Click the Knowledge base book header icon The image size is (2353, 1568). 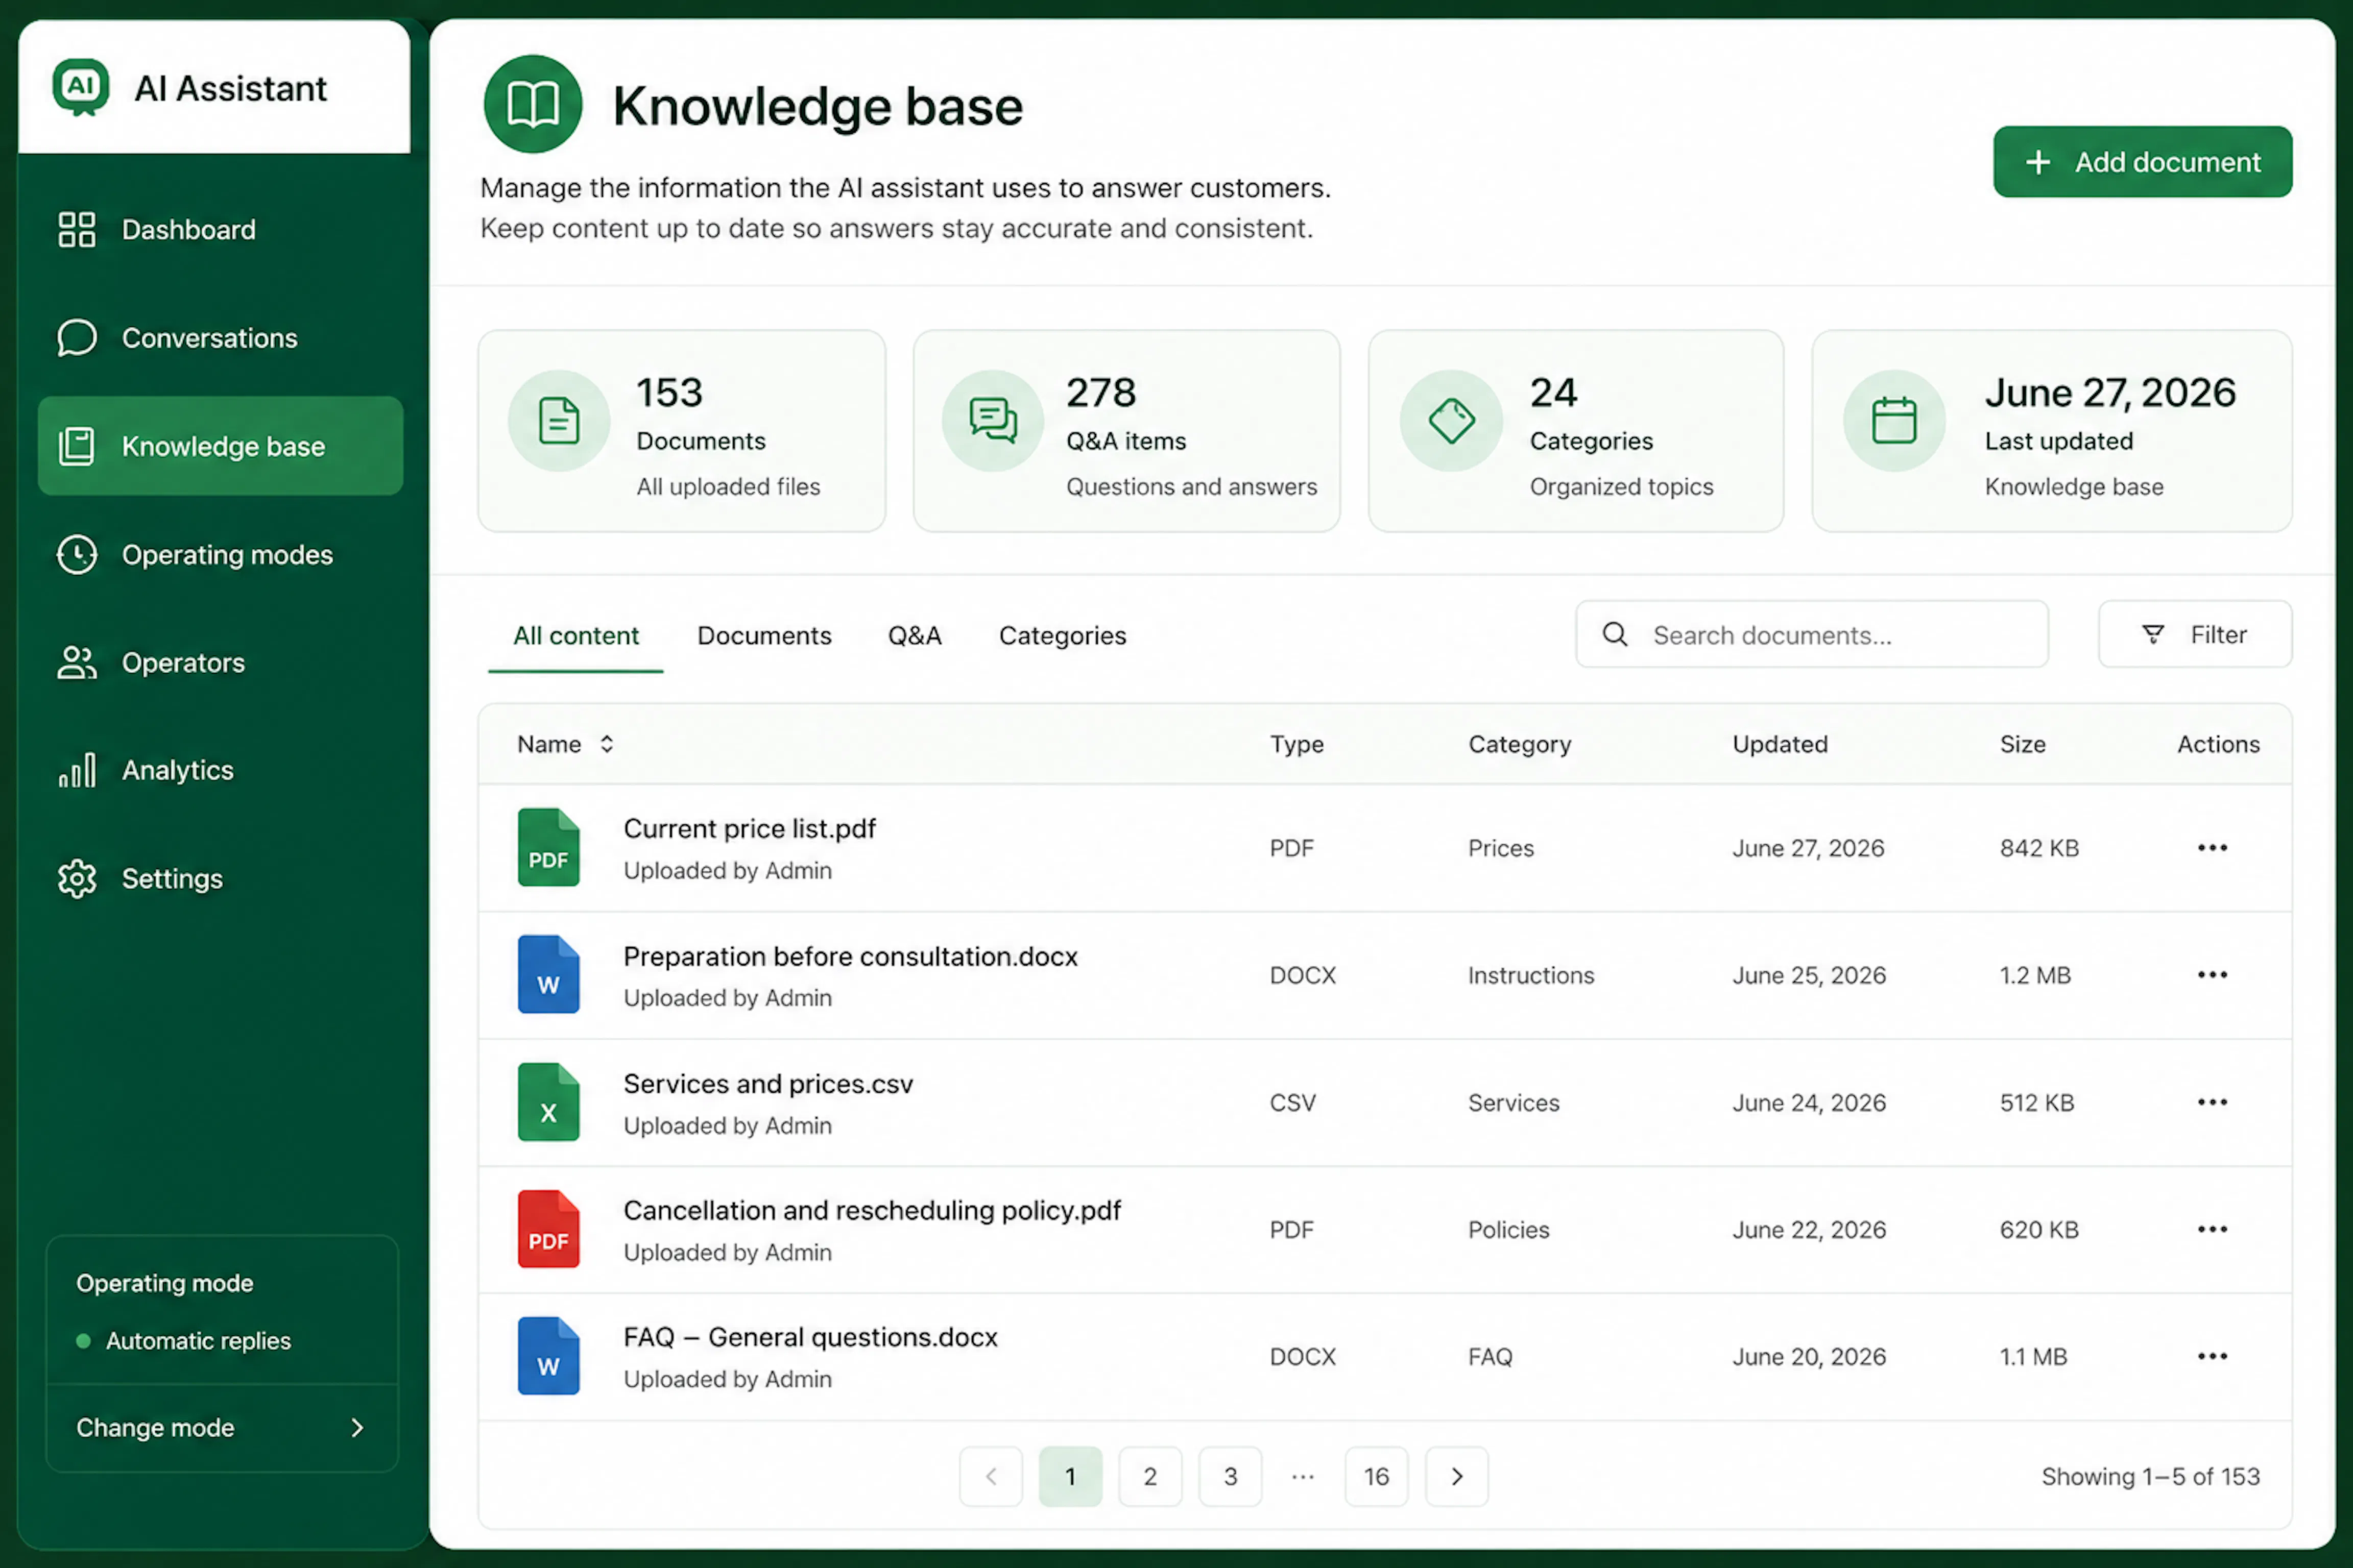coord(532,104)
